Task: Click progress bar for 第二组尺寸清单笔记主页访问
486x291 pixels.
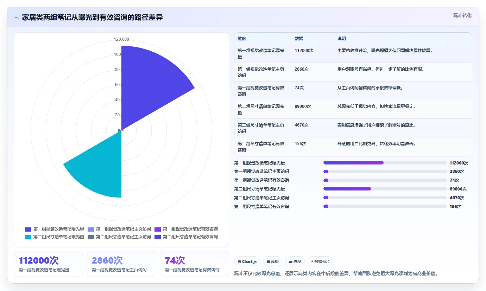Action: 385,198
